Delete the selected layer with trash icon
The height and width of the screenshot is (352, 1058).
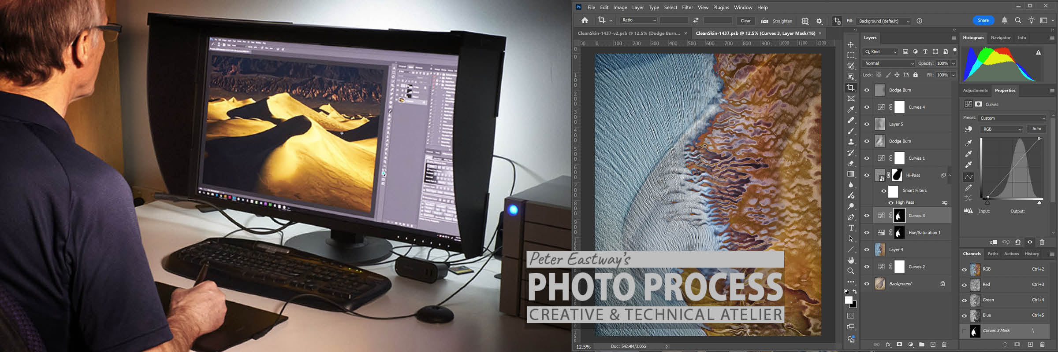[944, 345]
